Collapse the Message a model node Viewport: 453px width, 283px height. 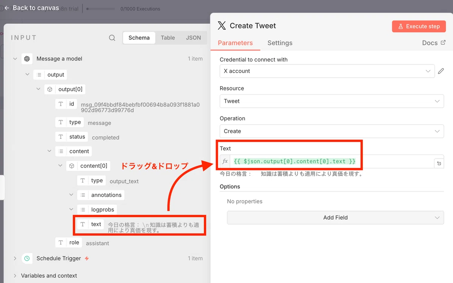15,59
